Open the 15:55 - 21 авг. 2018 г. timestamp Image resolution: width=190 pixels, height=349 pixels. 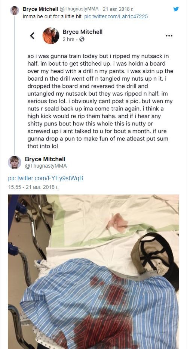[x=33, y=187]
